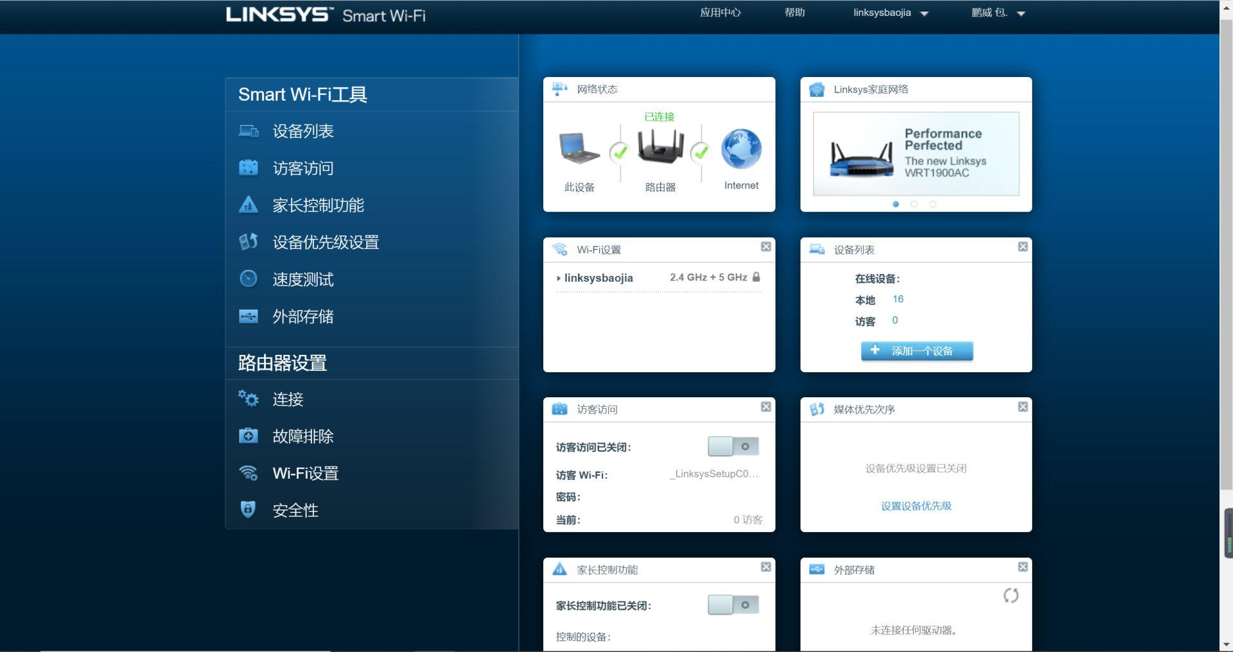Click the LINKSYS Smart Wi-Fi logo
The height and width of the screenshot is (652, 1233).
coord(326,15)
